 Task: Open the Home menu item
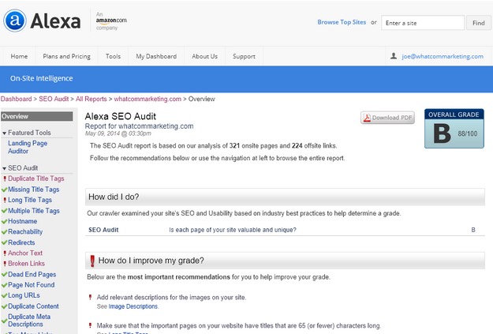click(x=19, y=56)
